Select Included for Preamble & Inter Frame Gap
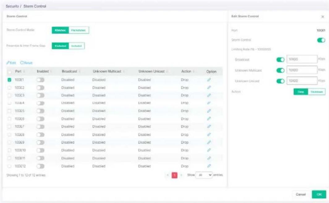The height and width of the screenshot is (203, 329). pyautogui.click(x=77, y=46)
